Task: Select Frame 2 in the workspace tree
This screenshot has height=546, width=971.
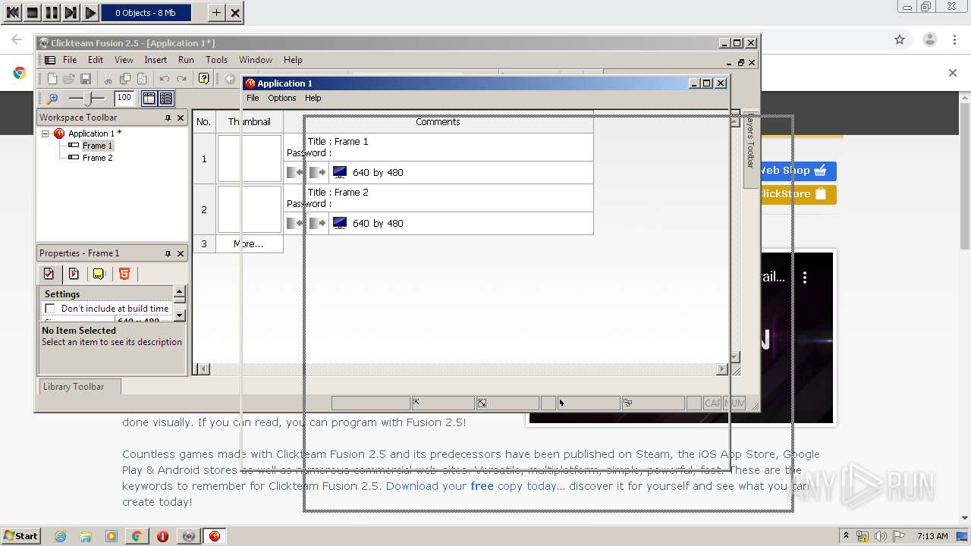Action: (x=97, y=158)
